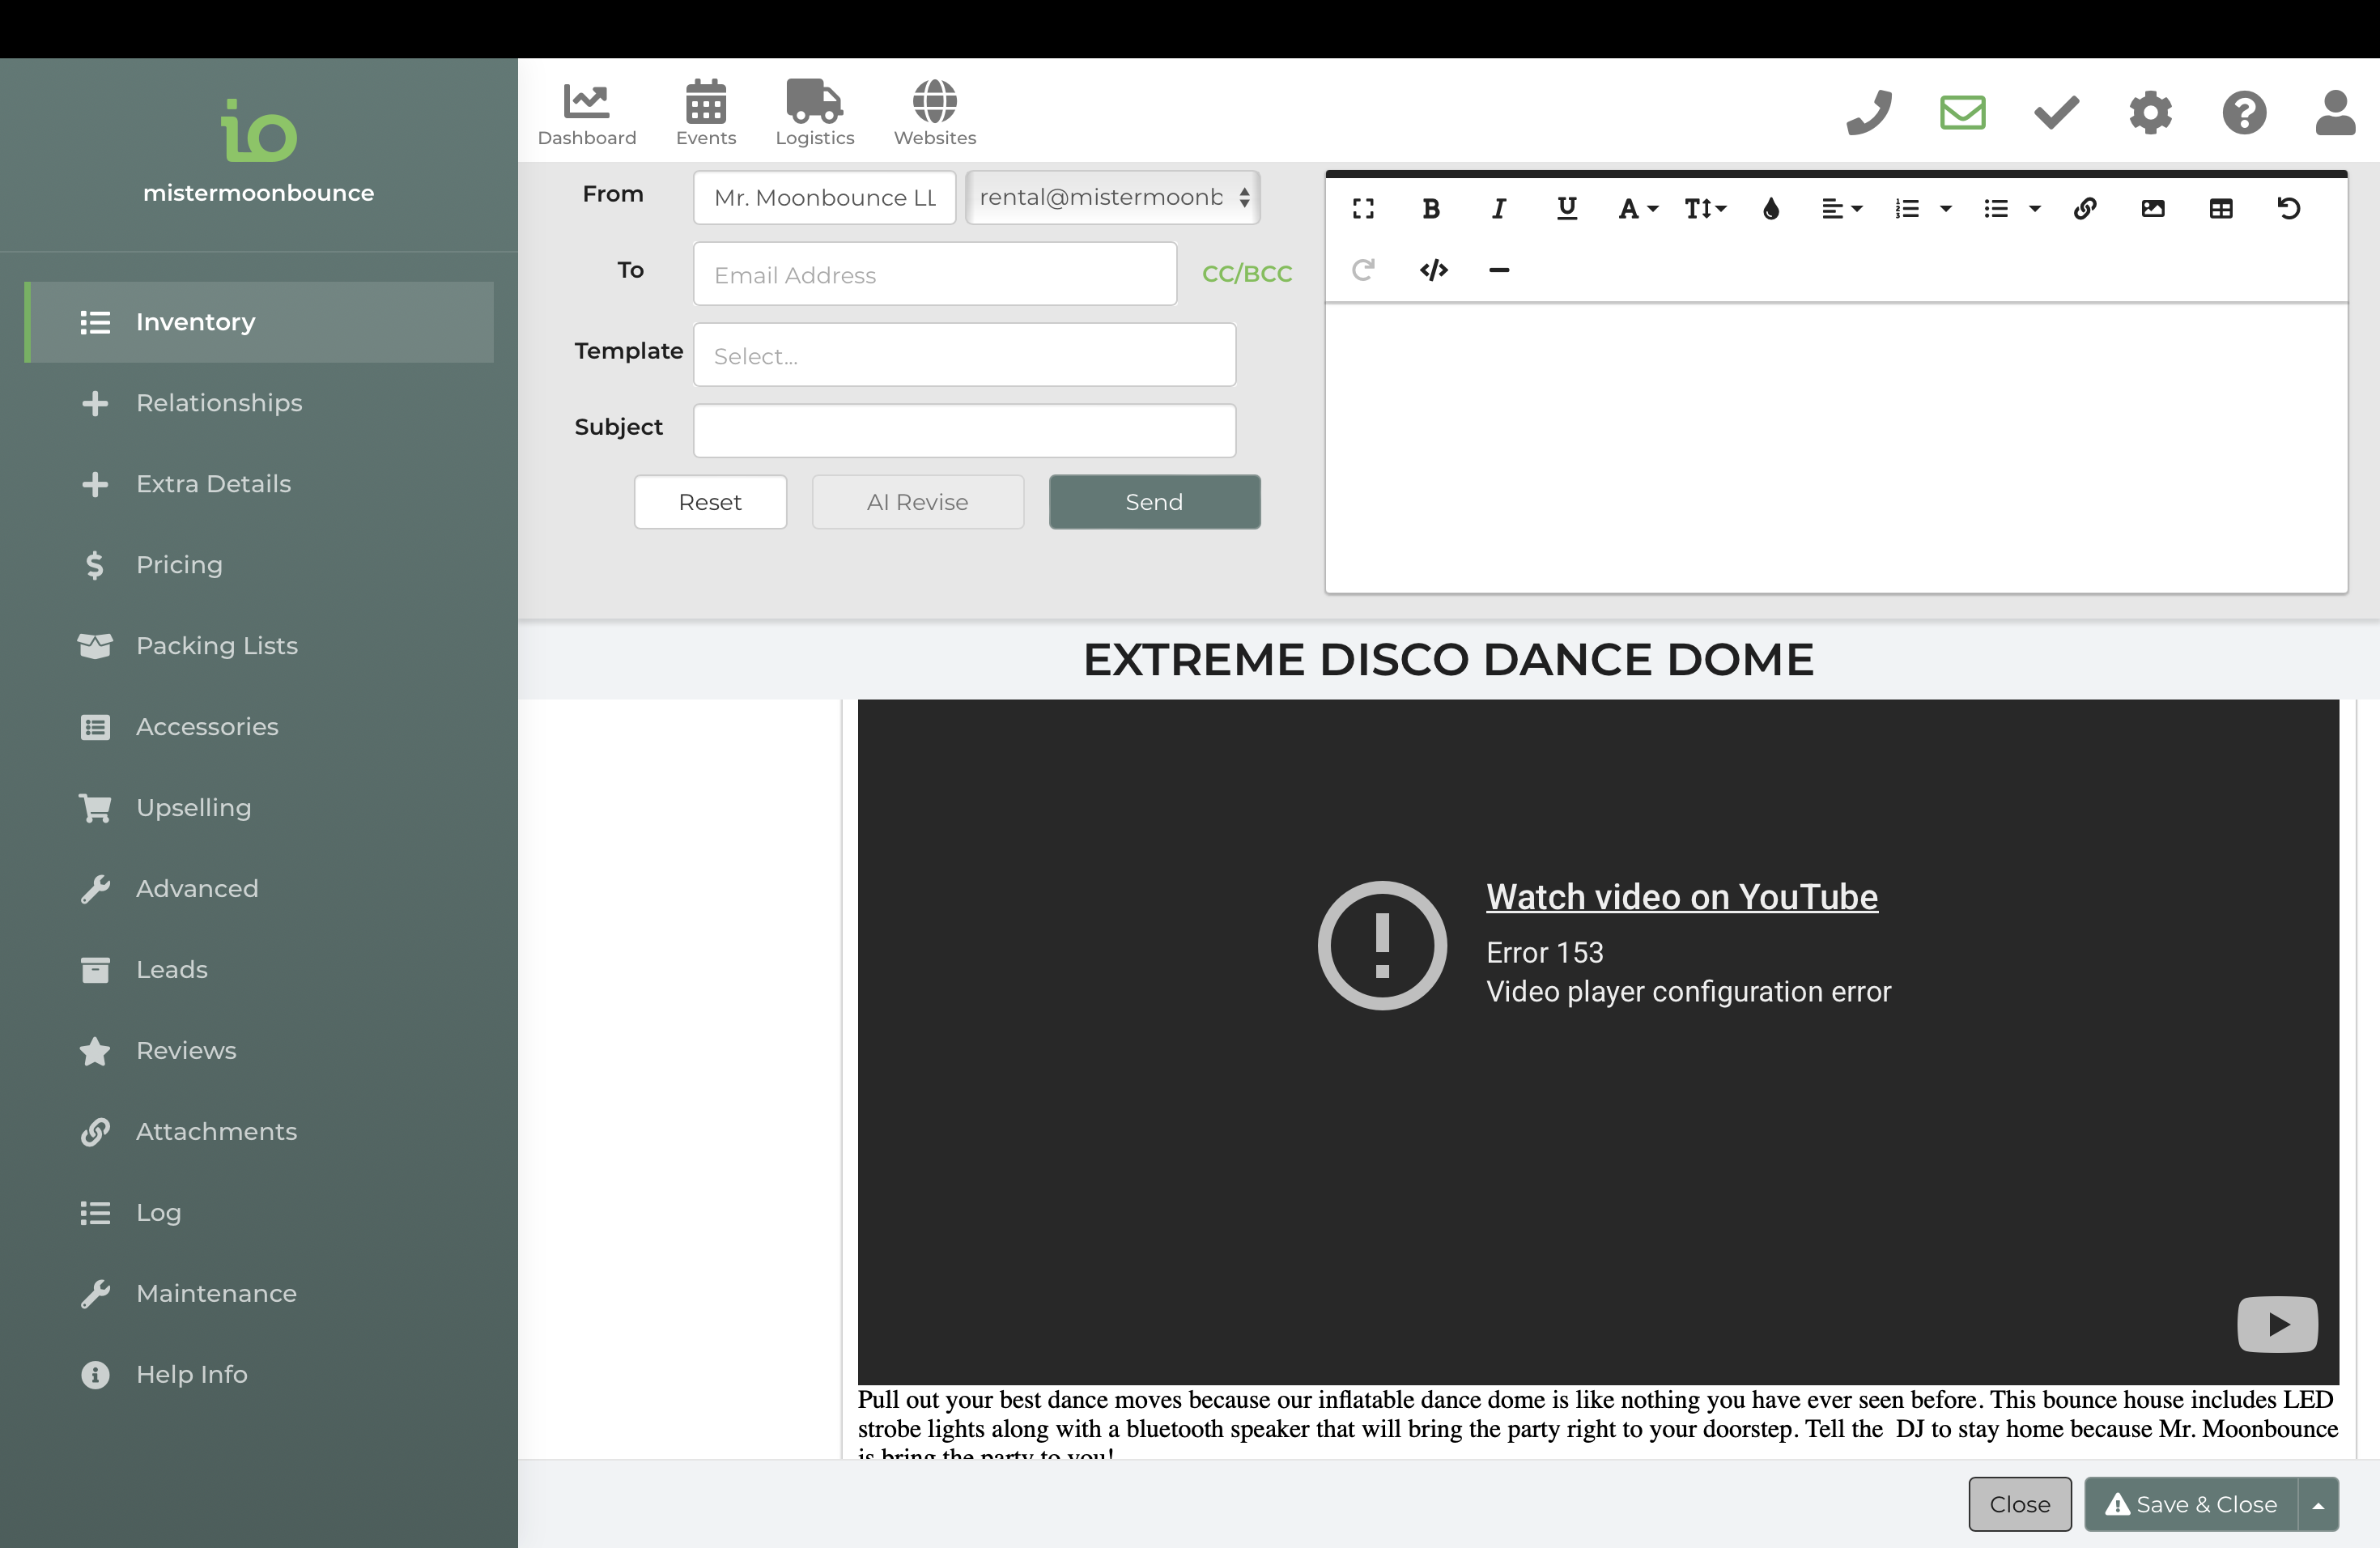Open the email envelope icon
This screenshot has width=2380, height=1548.
[1962, 112]
